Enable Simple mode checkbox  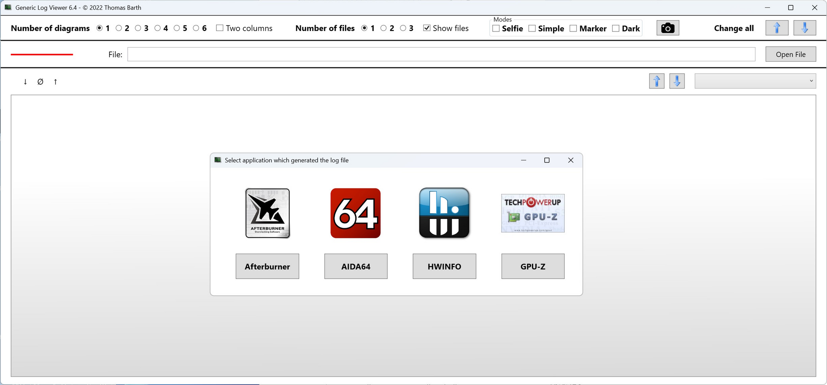[532, 28]
